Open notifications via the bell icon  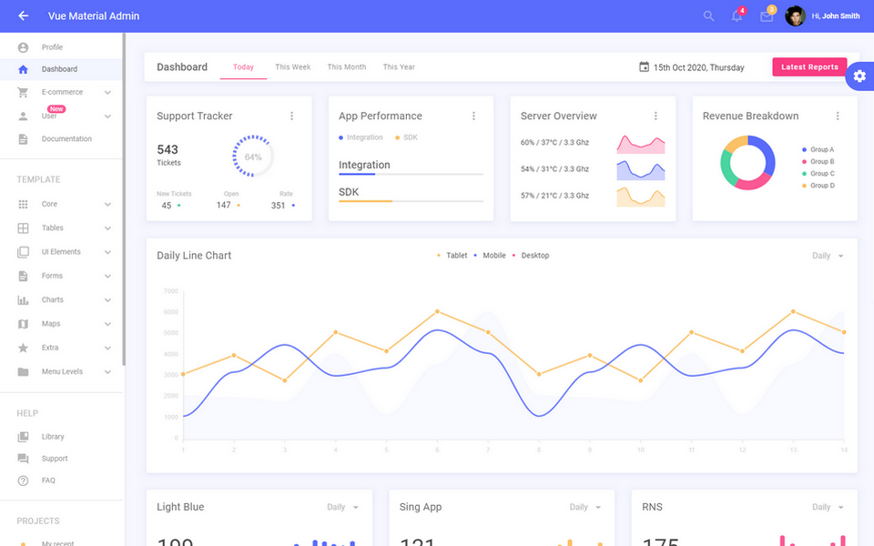pyautogui.click(x=737, y=15)
